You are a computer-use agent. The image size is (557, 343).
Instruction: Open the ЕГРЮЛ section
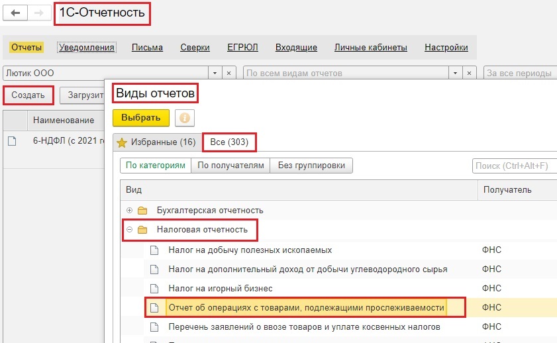[242, 47]
